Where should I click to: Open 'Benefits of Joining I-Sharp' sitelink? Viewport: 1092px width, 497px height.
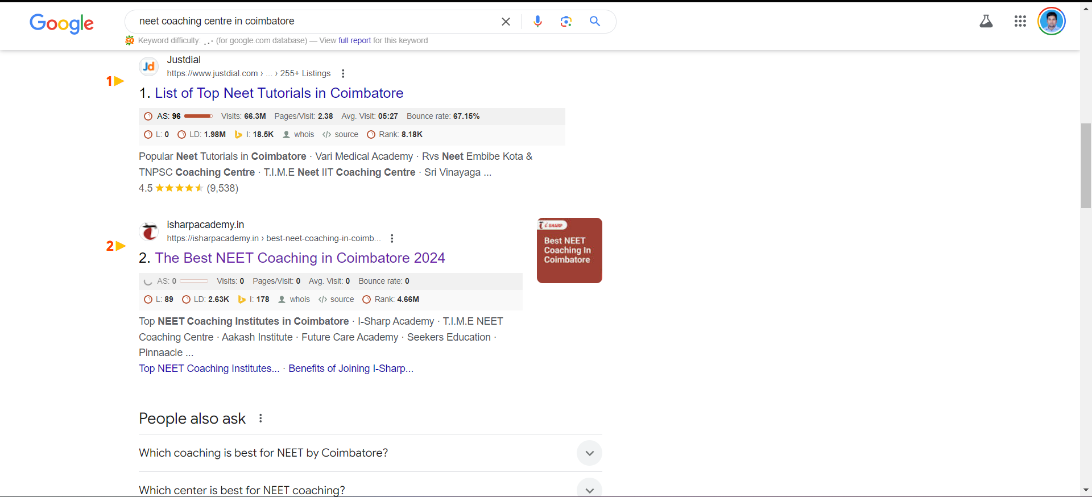click(x=351, y=368)
